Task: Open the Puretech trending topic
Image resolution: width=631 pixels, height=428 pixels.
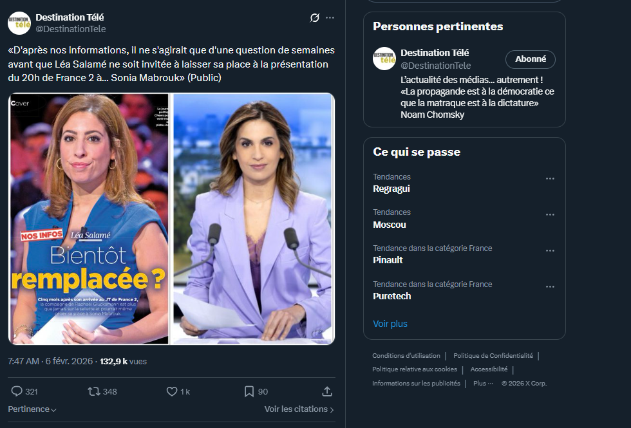Action: pos(391,296)
